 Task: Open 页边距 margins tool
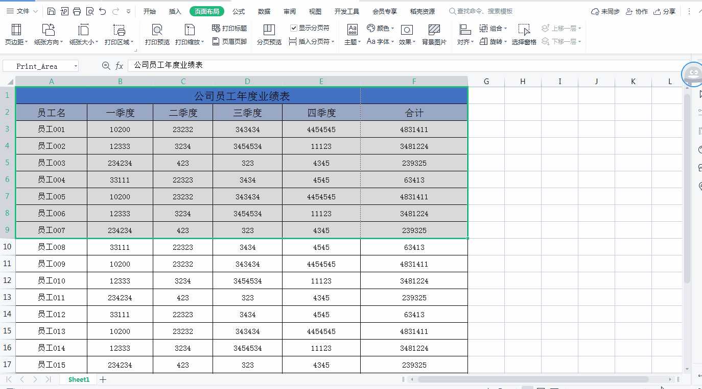16,35
